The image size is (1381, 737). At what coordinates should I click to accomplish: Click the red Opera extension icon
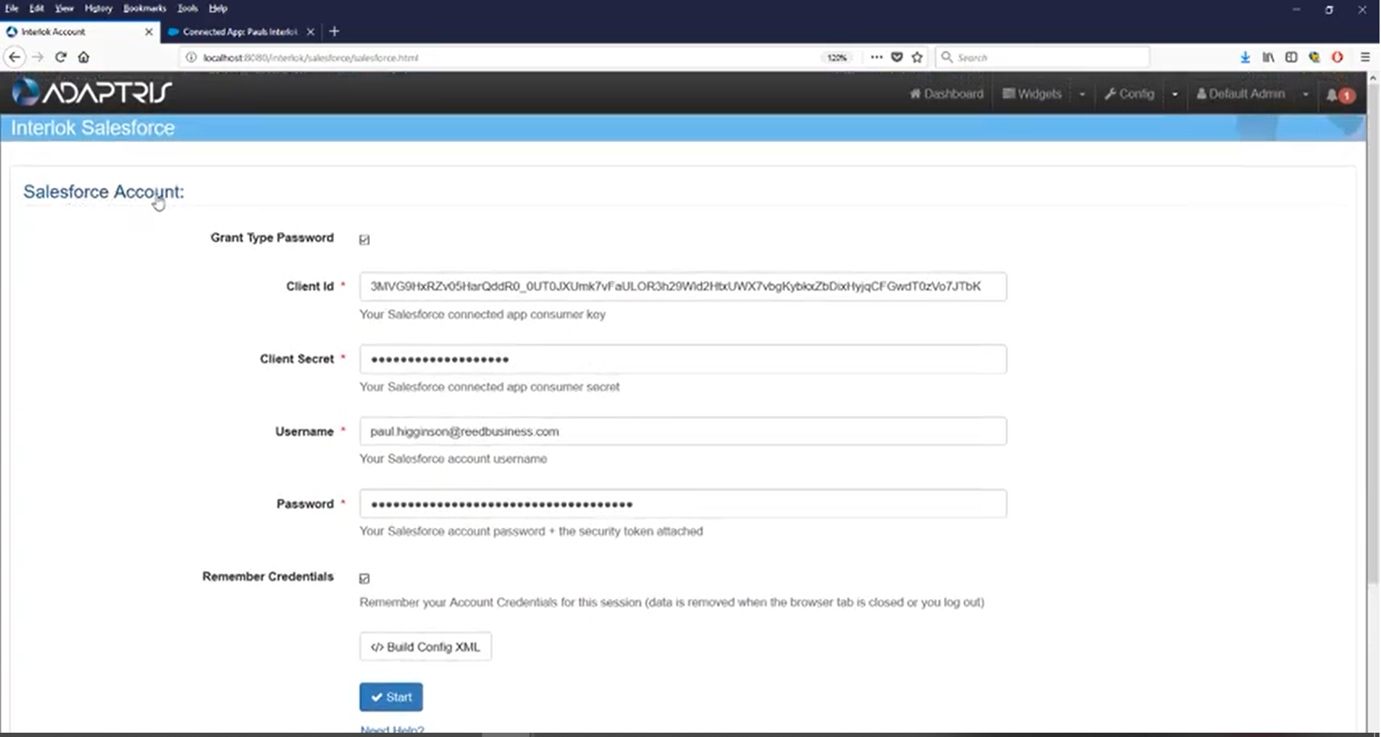click(x=1337, y=57)
